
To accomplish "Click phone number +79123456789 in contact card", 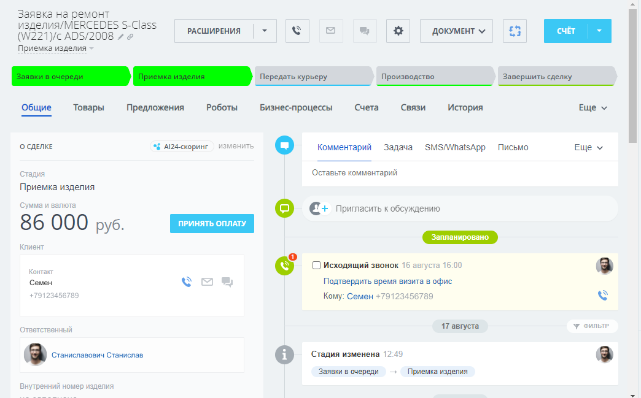I will click(54, 296).
